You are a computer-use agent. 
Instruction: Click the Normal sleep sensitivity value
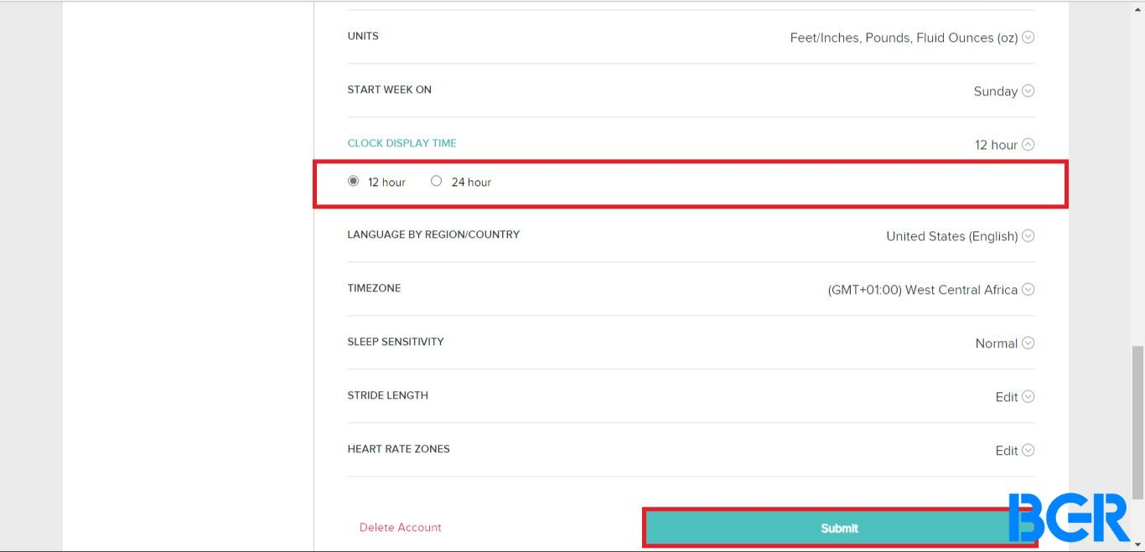coord(997,343)
